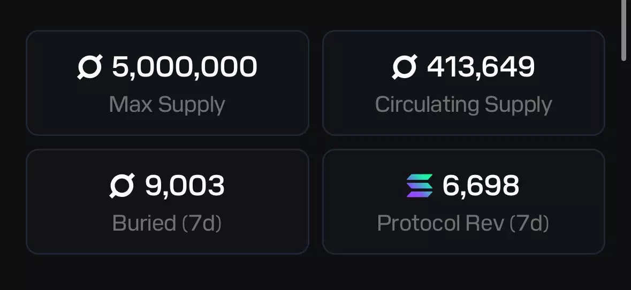Image resolution: width=631 pixels, height=290 pixels.
Task: Click the 6,698 revenue figure
Action: point(481,186)
